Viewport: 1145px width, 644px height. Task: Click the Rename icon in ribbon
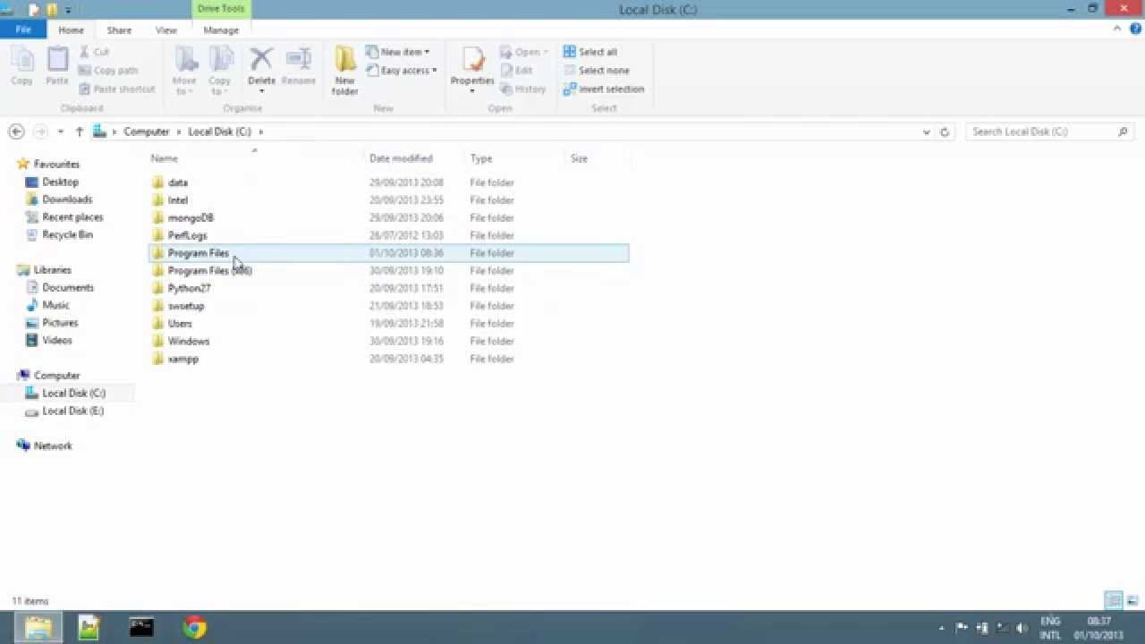coord(298,68)
